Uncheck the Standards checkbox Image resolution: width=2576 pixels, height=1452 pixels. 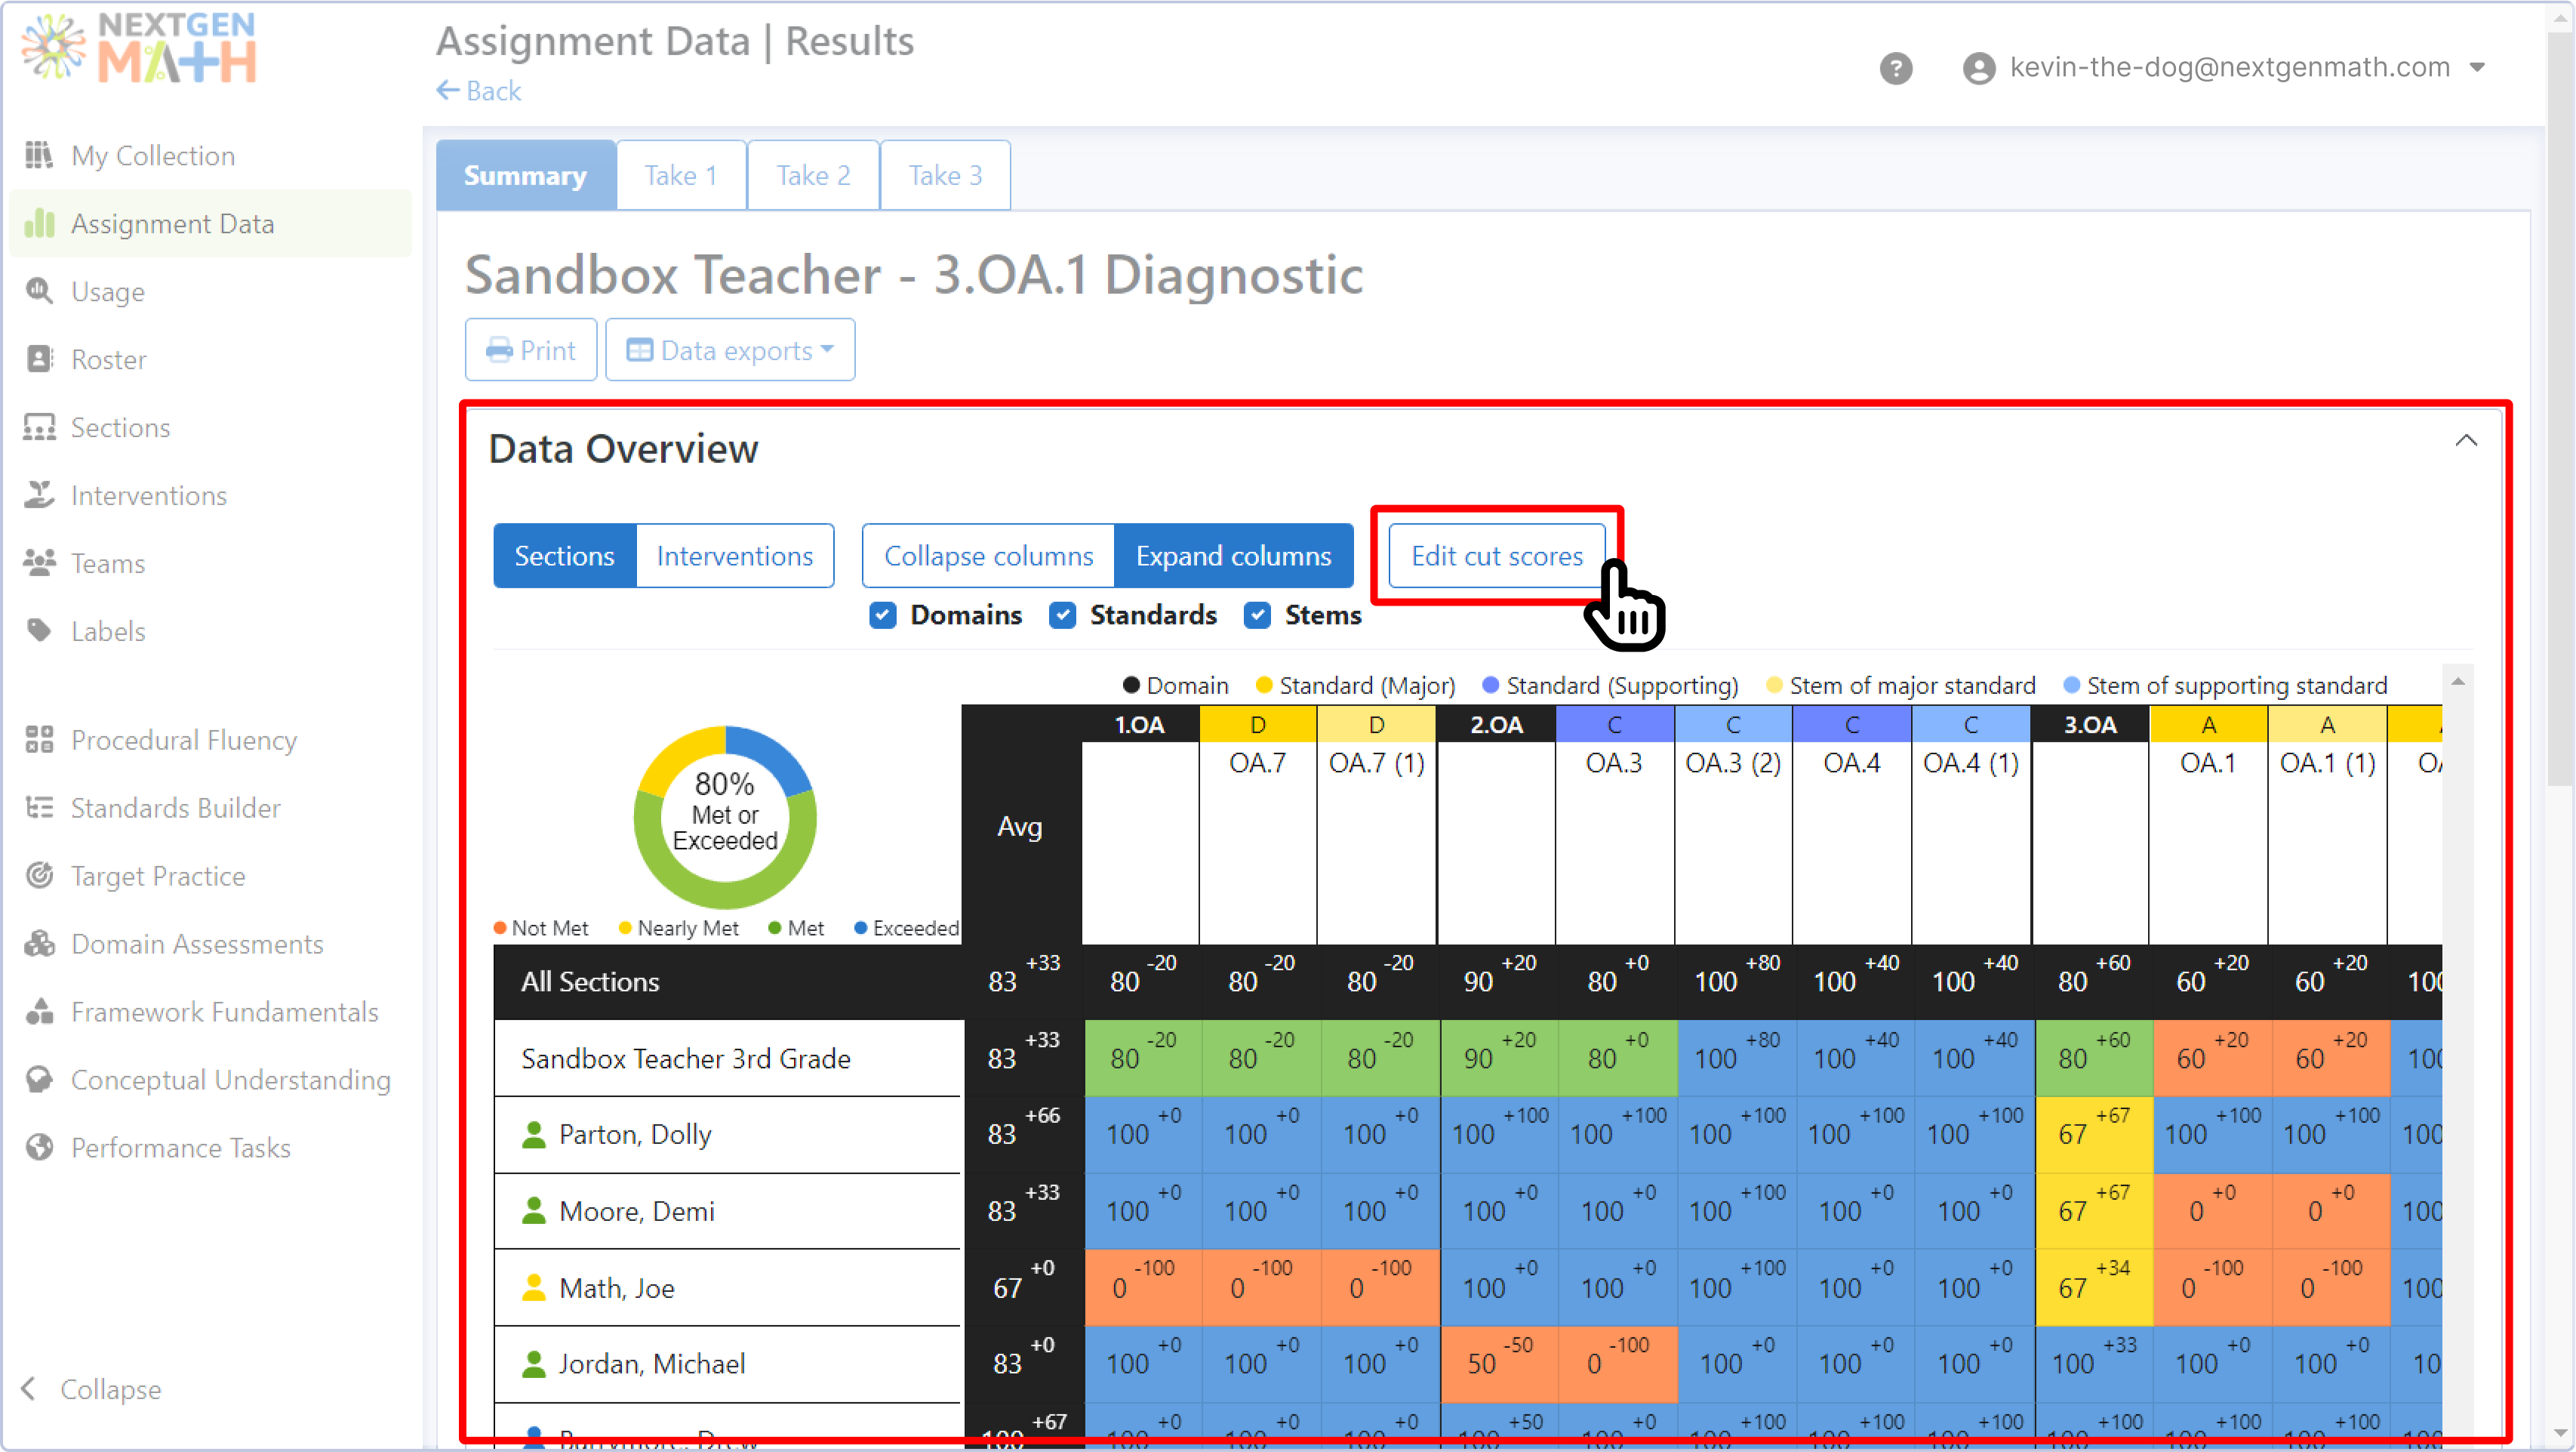coord(1063,615)
